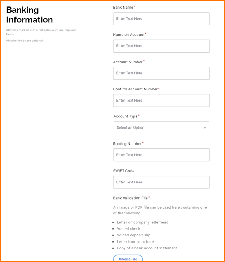Viewport: 225px width, 262px height.
Task: Click 'Letter from your bank' list item
Action: coord(136,242)
